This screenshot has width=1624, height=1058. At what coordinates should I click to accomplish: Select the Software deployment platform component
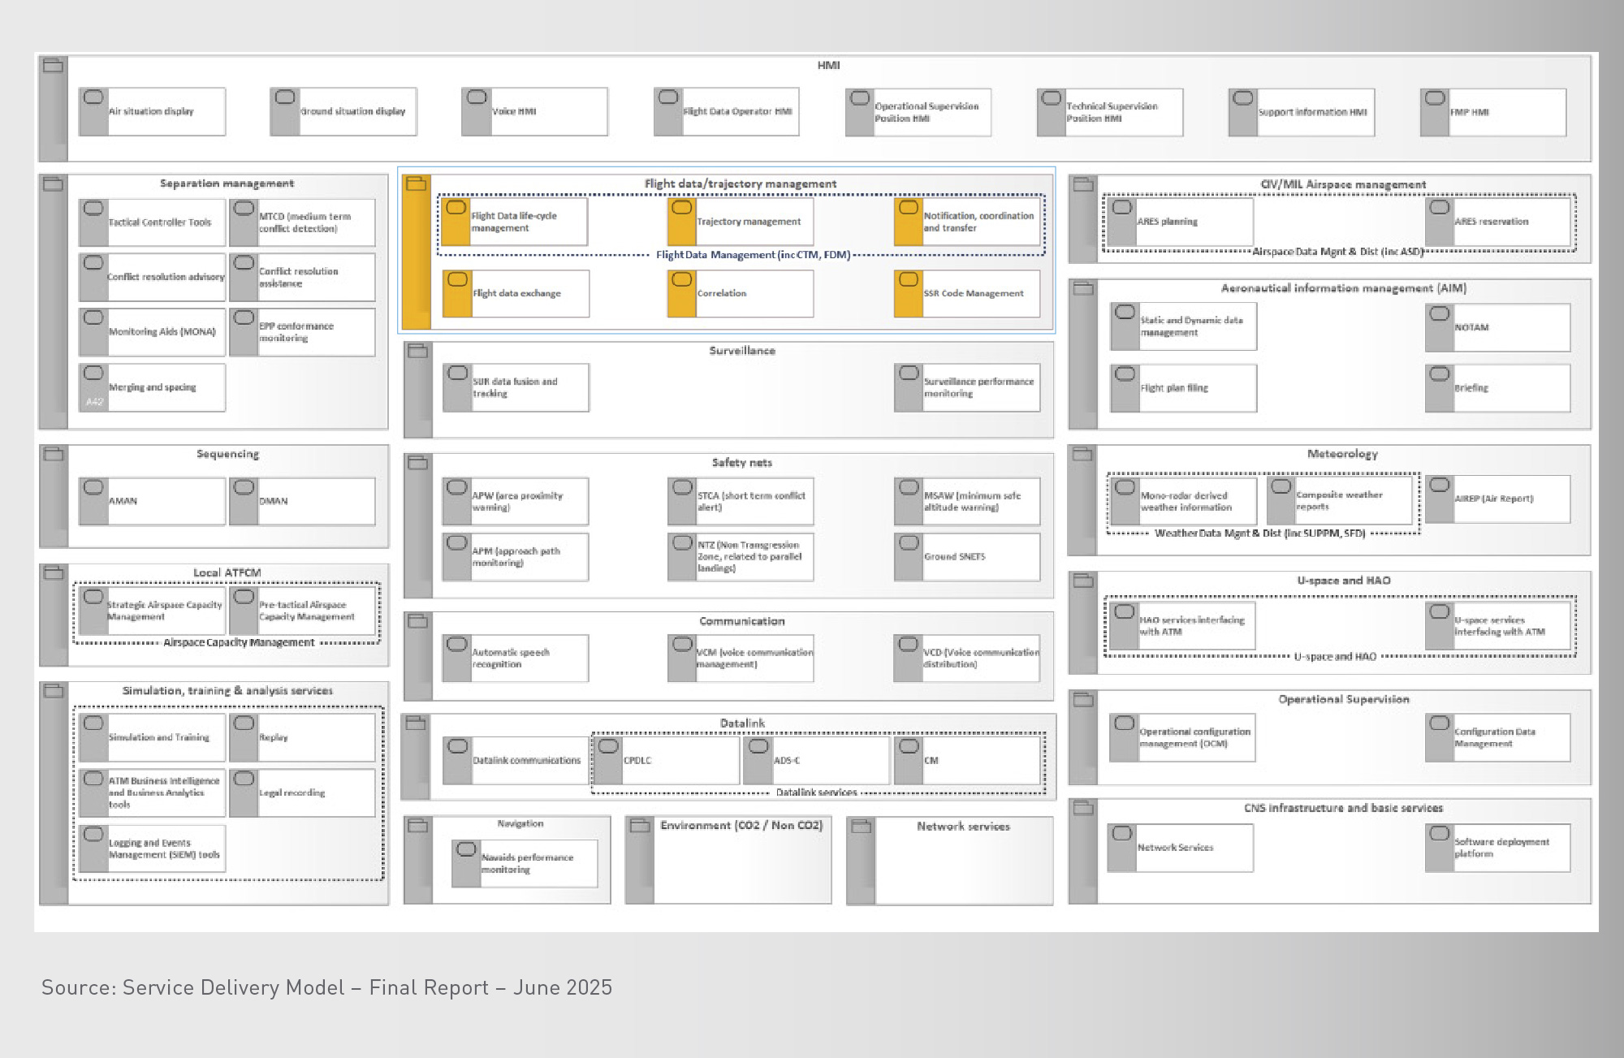click(x=1497, y=848)
